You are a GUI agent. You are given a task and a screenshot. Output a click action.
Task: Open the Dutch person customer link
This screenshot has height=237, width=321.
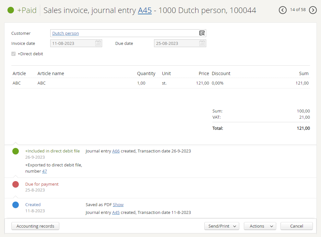click(x=65, y=33)
